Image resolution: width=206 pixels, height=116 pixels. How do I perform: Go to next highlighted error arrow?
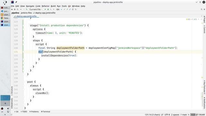click(201, 19)
